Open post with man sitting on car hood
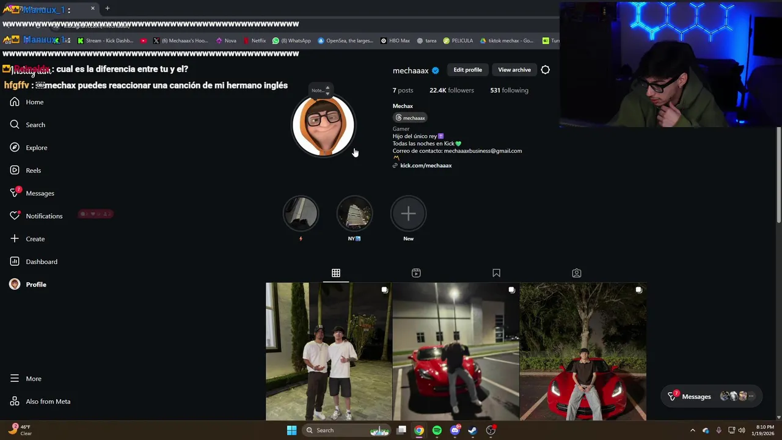The width and height of the screenshot is (782, 440). [583, 351]
